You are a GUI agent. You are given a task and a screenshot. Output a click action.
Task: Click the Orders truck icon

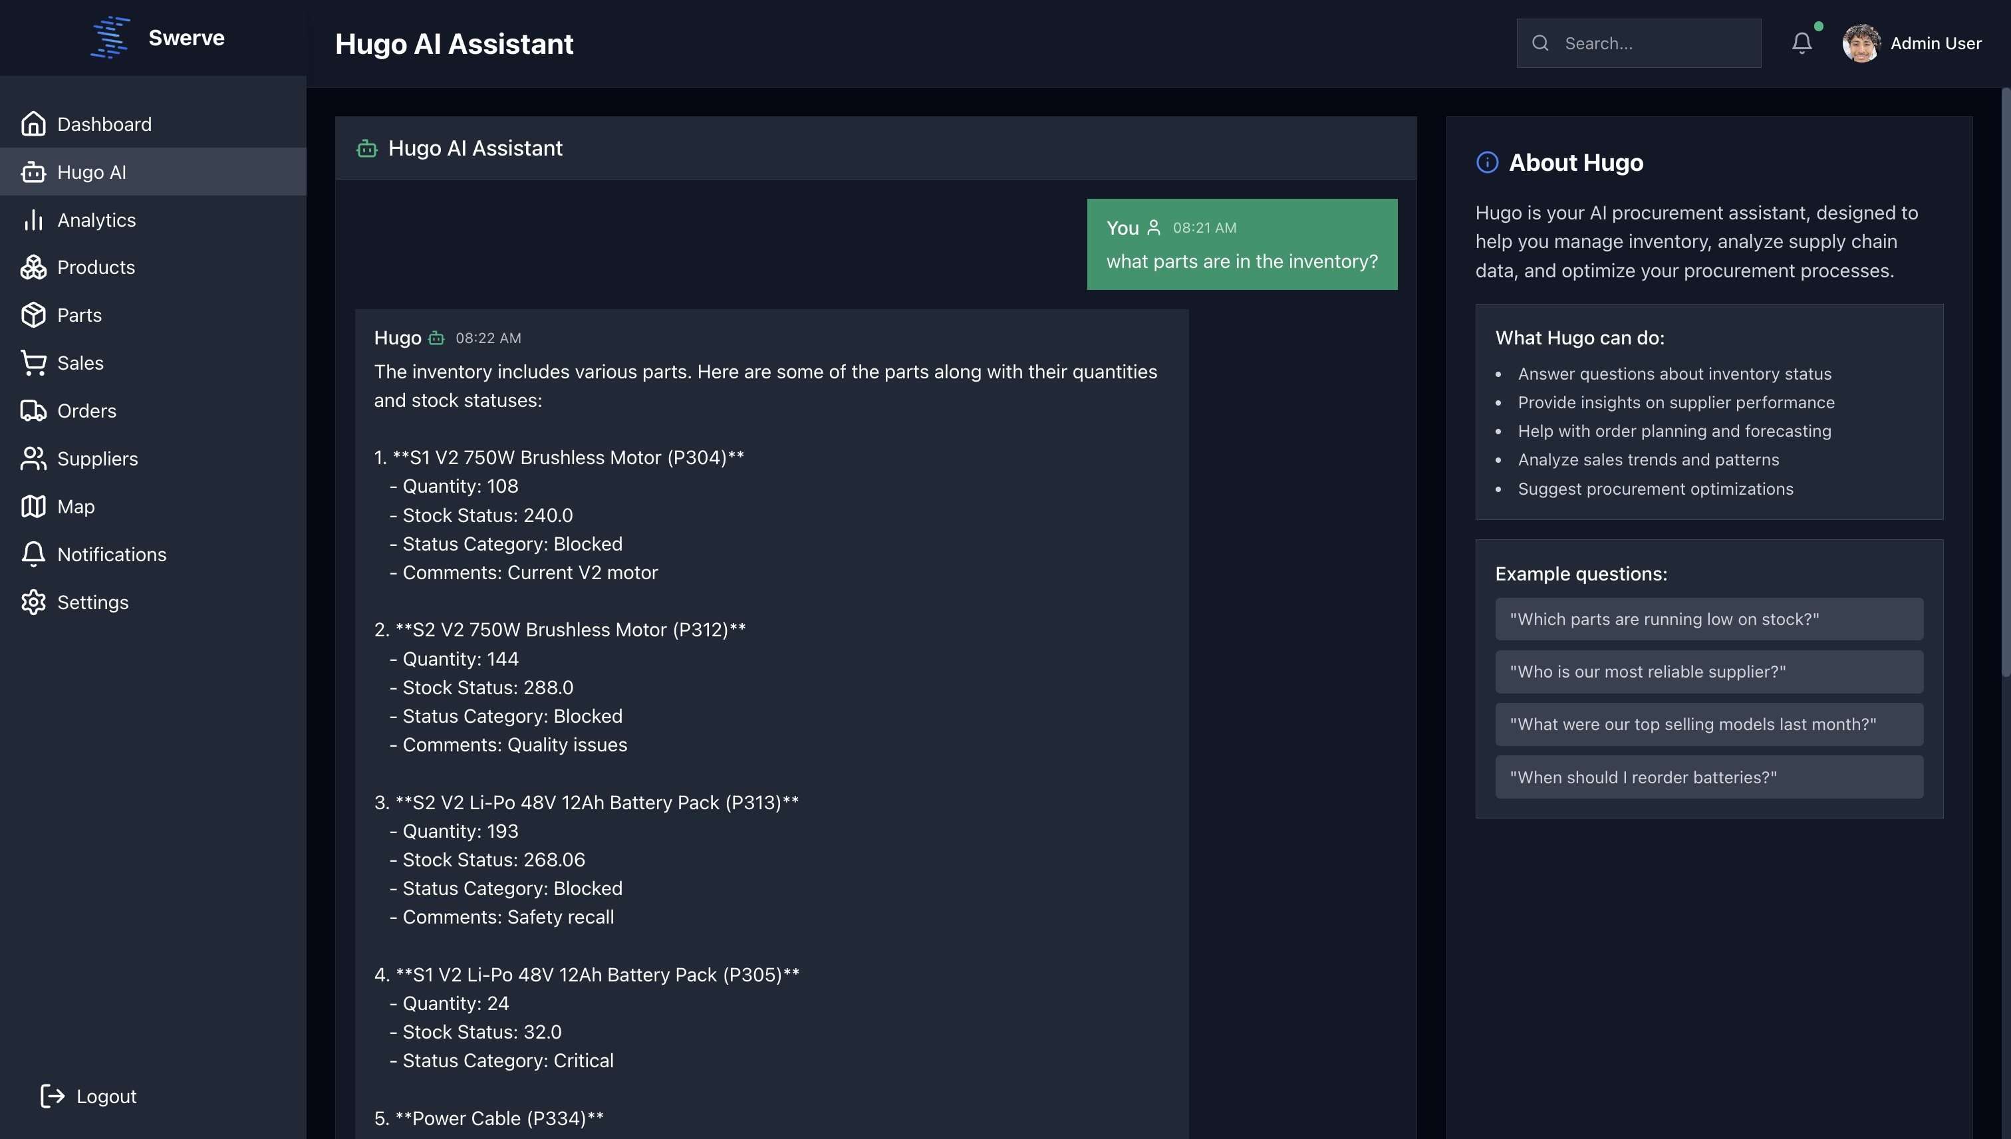tap(33, 411)
